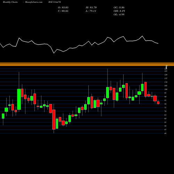Click the 40 price axis label

point(165,133)
